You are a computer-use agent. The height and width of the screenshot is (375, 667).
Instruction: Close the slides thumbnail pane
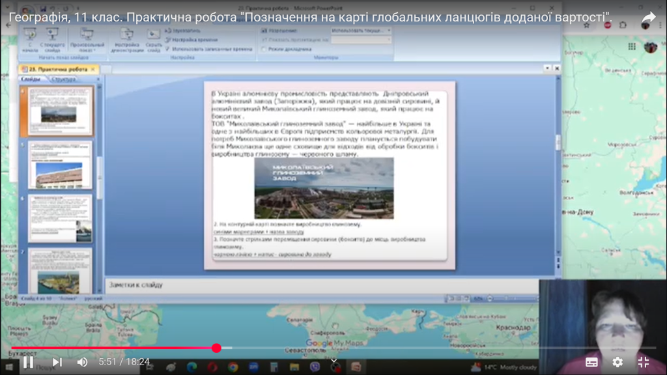point(98,79)
